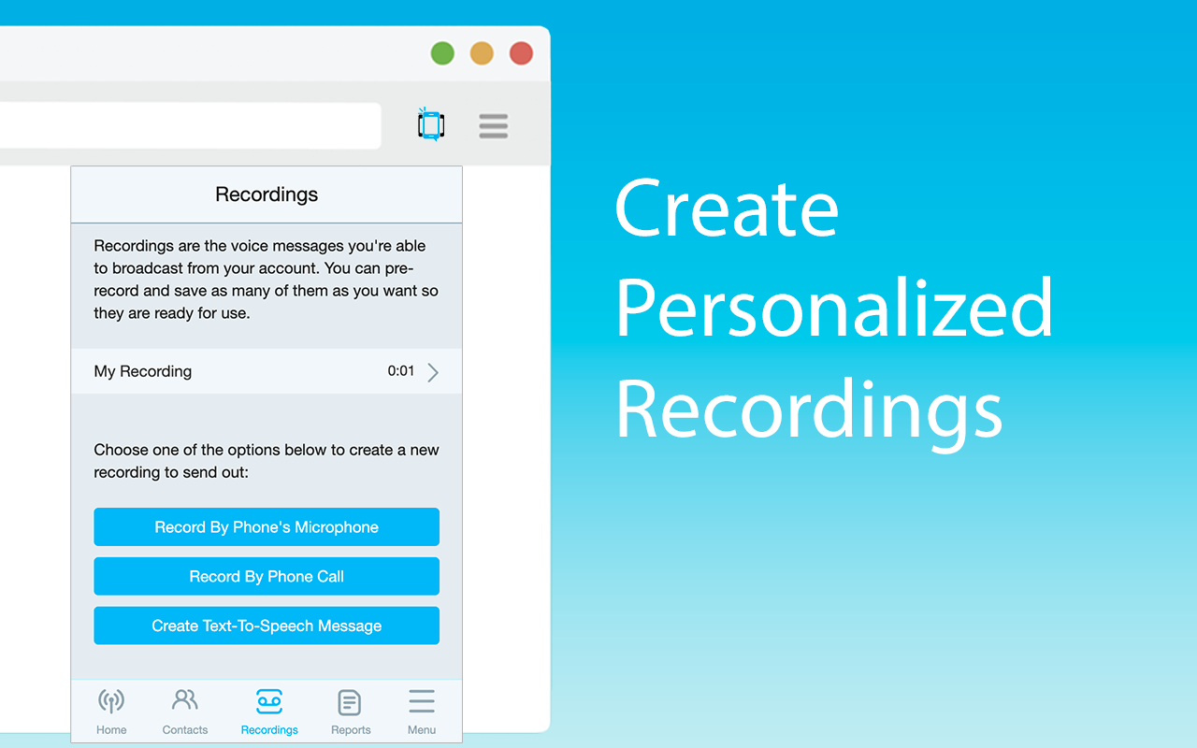Screen dimensions: 1197x748
Task: Switch to the Reports tab
Action: 350,709
